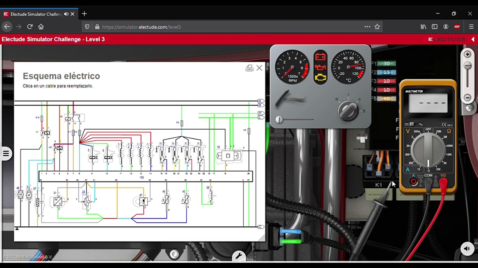Open Firefox application menu
This screenshot has height=268, width=478.
click(x=471, y=27)
